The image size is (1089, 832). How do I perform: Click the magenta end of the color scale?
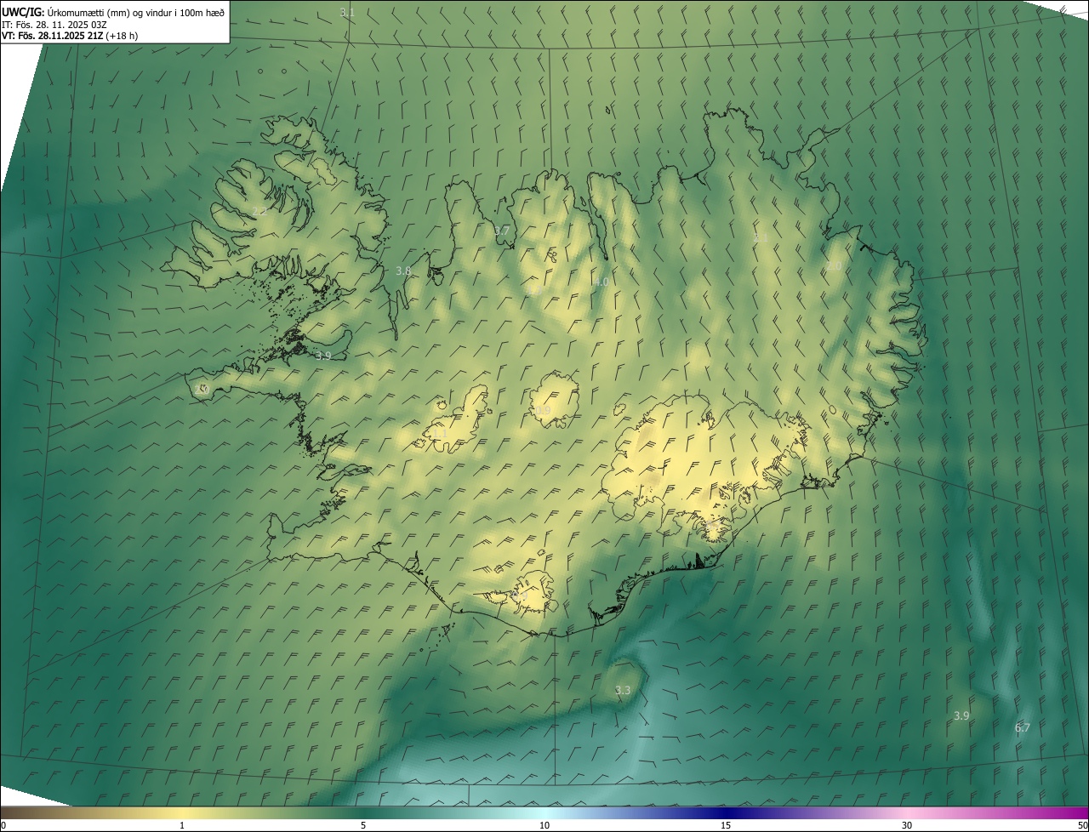click(x=1076, y=812)
